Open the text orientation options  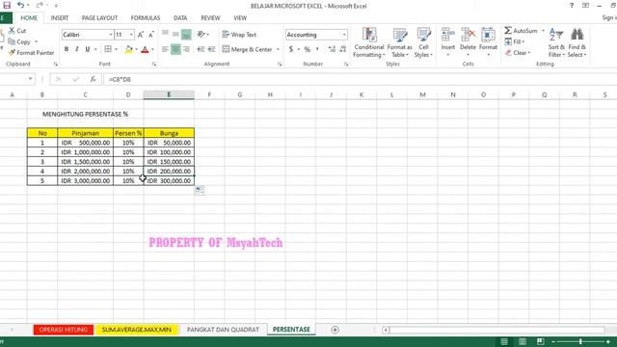coord(202,35)
